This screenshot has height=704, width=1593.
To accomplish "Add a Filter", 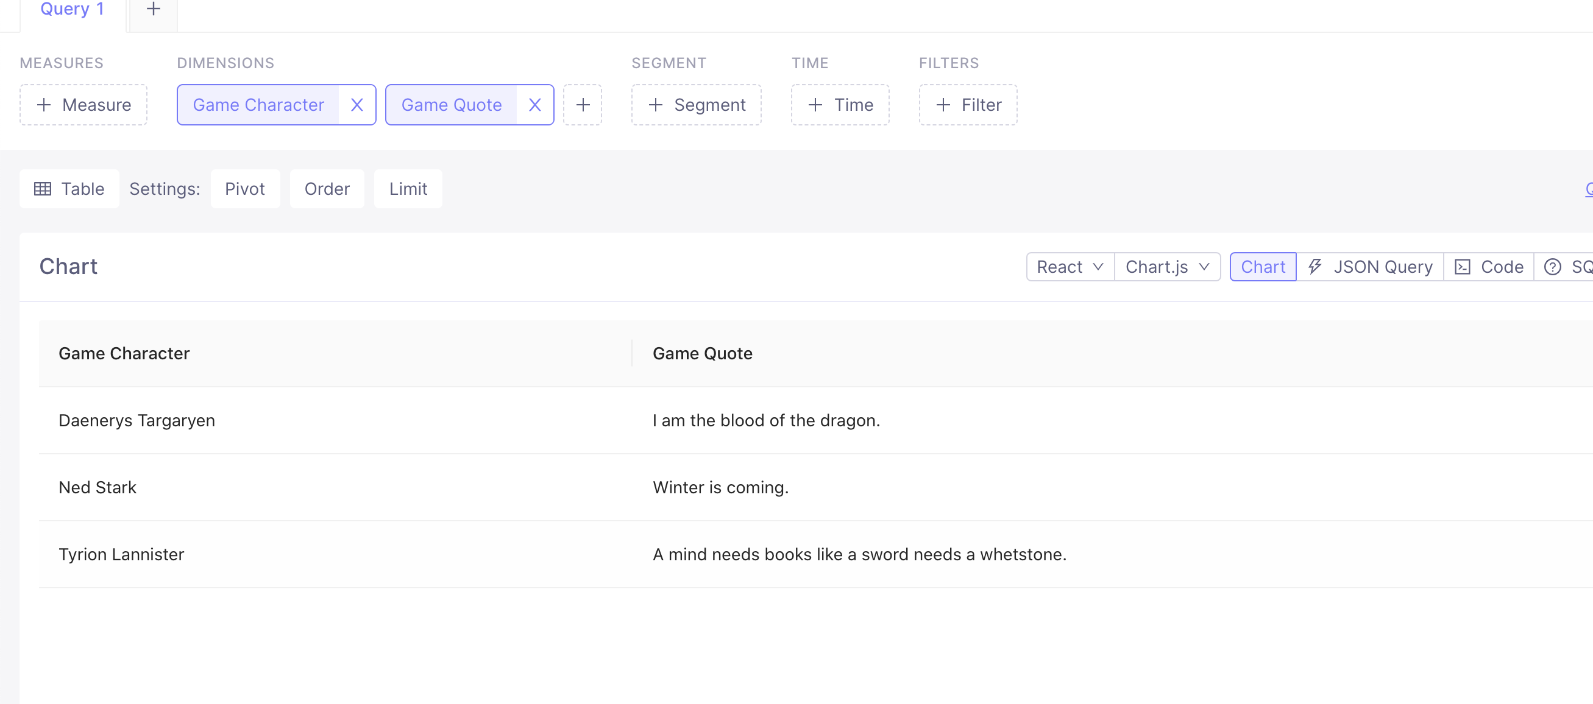I will click(x=968, y=105).
